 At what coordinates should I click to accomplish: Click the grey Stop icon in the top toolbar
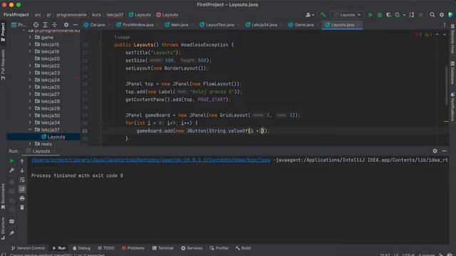point(420,15)
